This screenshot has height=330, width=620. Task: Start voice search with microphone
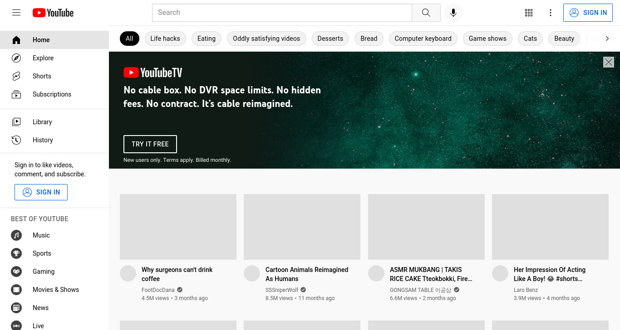[453, 13]
